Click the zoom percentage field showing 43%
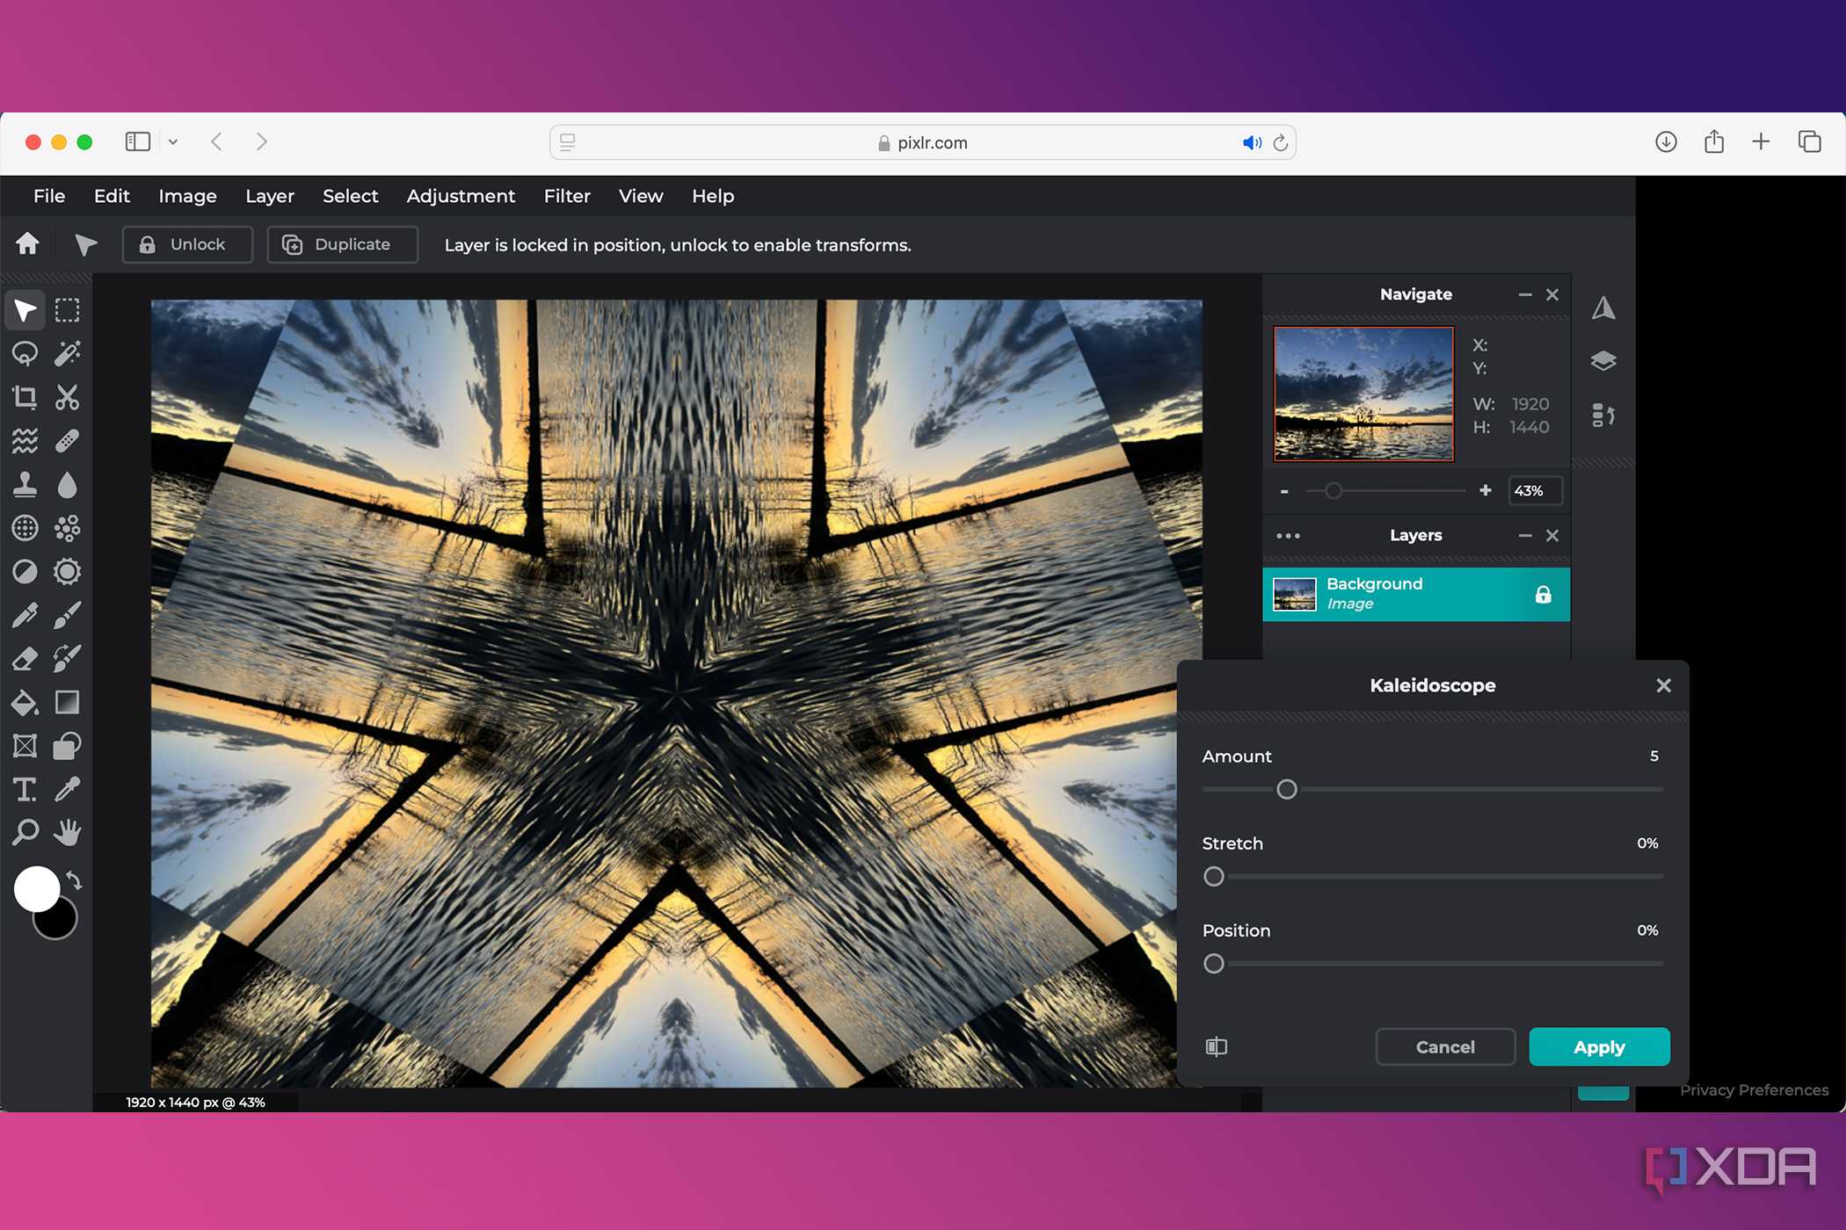This screenshot has height=1230, width=1846. (1535, 490)
